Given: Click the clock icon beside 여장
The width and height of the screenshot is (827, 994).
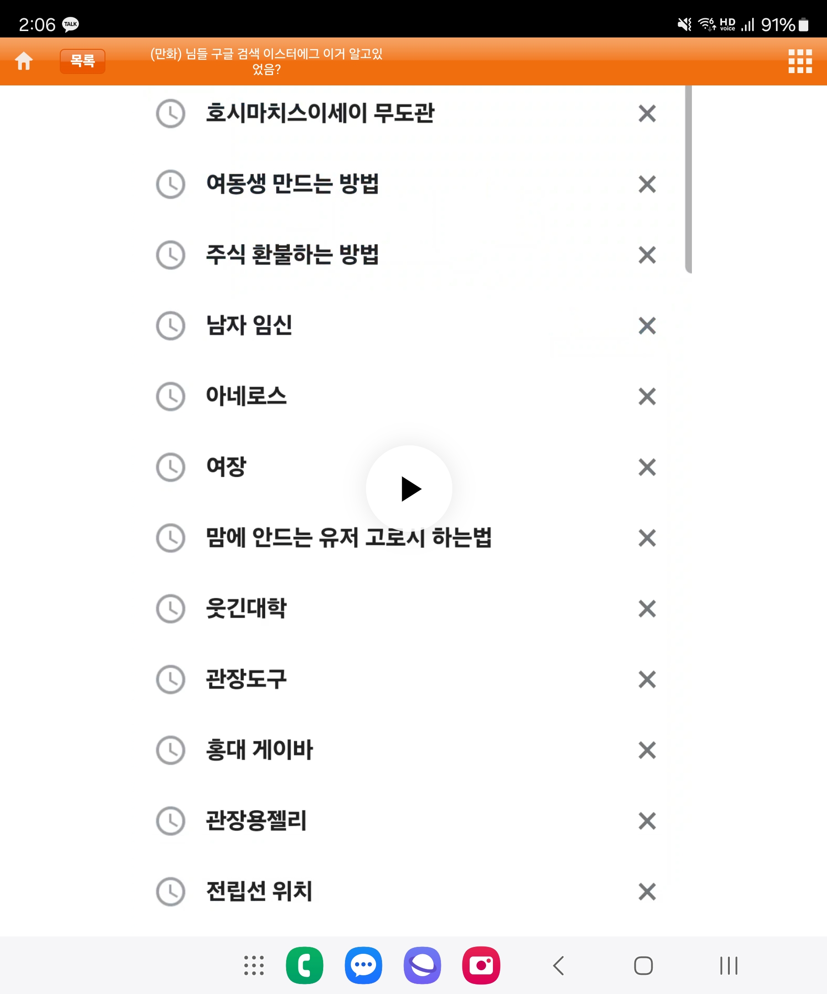Looking at the screenshot, I should 170,467.
